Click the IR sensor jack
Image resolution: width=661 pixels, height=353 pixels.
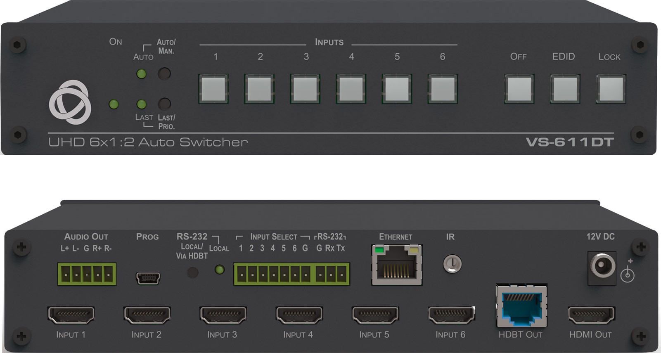point(452,264)
